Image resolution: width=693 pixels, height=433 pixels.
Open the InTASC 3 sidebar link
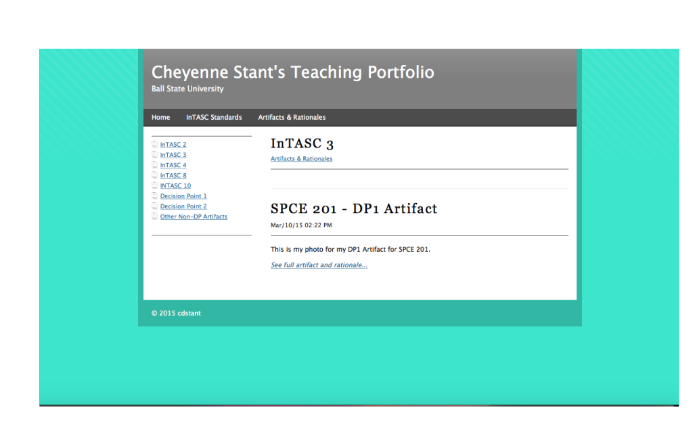click(x=173, y=155)
